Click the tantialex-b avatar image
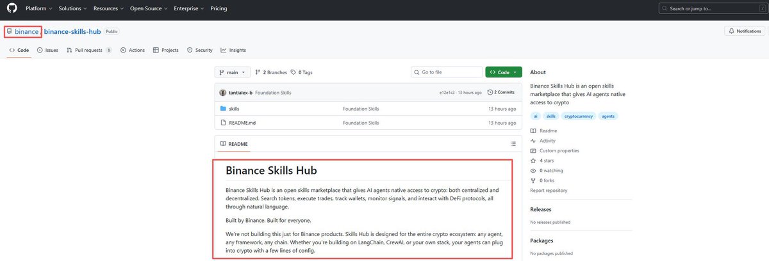Viewport: 769px width, 261px height. point(223,93)
